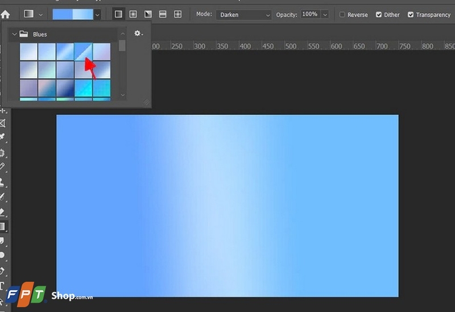Select the Radial Gradient style
The height and width of the screenshot is (312, 455).
tap(133, 14)
